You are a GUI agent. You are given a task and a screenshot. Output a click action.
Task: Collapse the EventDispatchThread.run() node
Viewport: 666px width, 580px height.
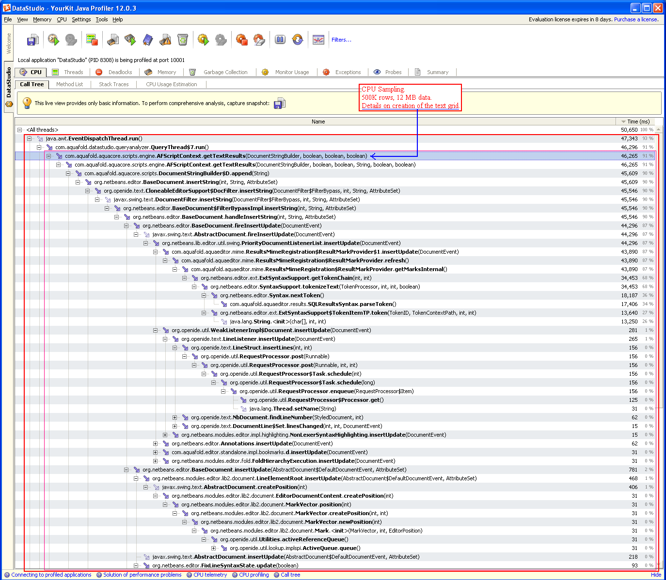pyautogui.click(x=29, y=138)
